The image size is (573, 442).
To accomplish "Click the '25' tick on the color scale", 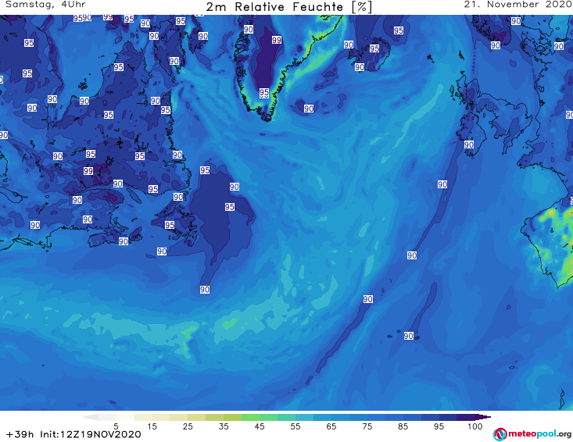I will click(x=188, y=426).
